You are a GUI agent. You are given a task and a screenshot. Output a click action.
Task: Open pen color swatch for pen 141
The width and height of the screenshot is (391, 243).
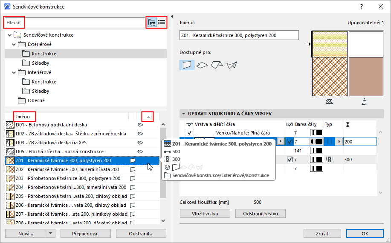tap(316, 151)
